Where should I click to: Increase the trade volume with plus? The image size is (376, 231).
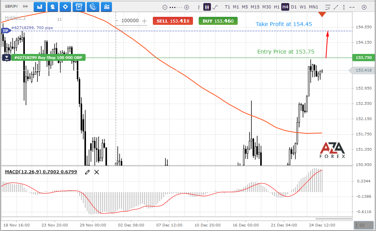click(144, 21)
